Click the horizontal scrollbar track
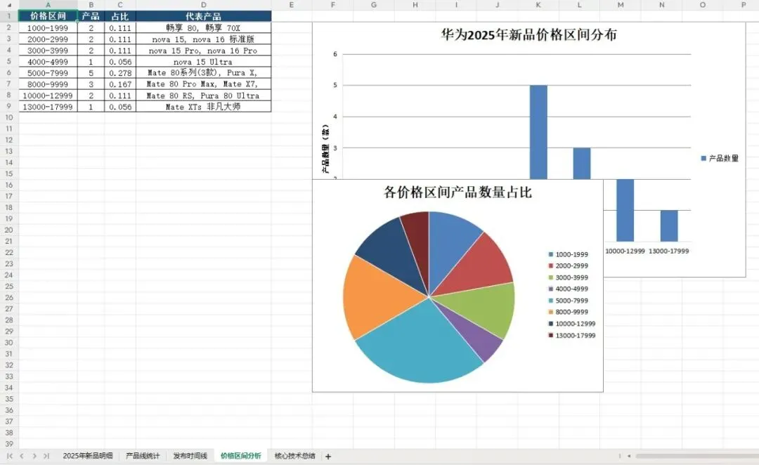759x465 pixels. point(697,456)
